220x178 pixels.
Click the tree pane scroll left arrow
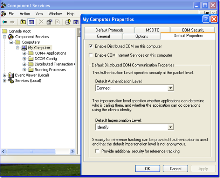[x=4, y=151]
